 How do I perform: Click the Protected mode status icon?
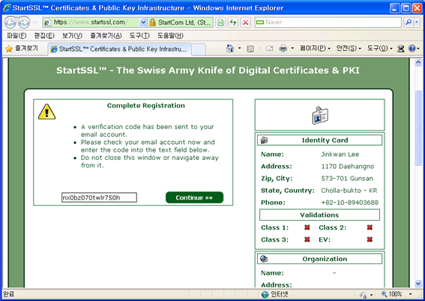coord(364,294)
